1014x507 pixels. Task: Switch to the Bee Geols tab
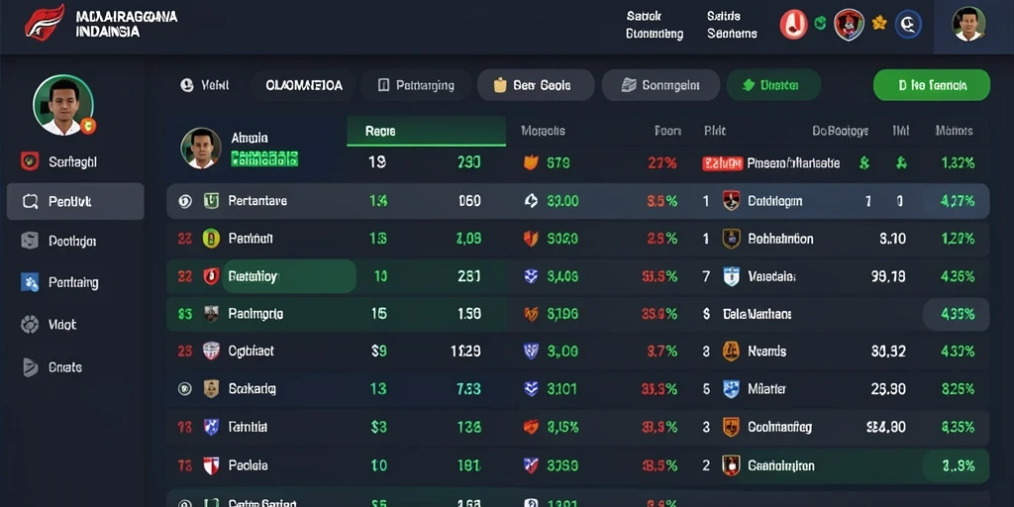(536, 85)
